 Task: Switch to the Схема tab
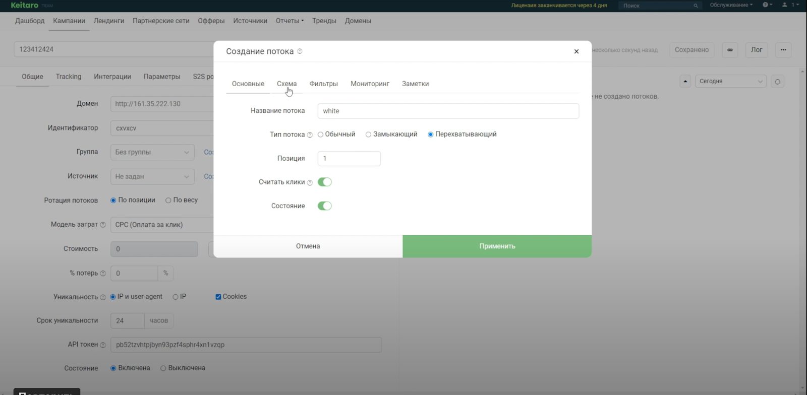coord(286,84)
